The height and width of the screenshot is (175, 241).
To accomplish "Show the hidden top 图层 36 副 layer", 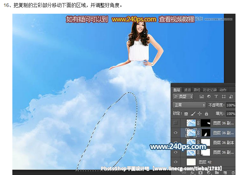I will [175, 123].
